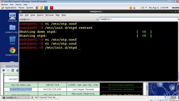Open the terminal Edit menu
The image size is (179, 101).
[27, 15]
